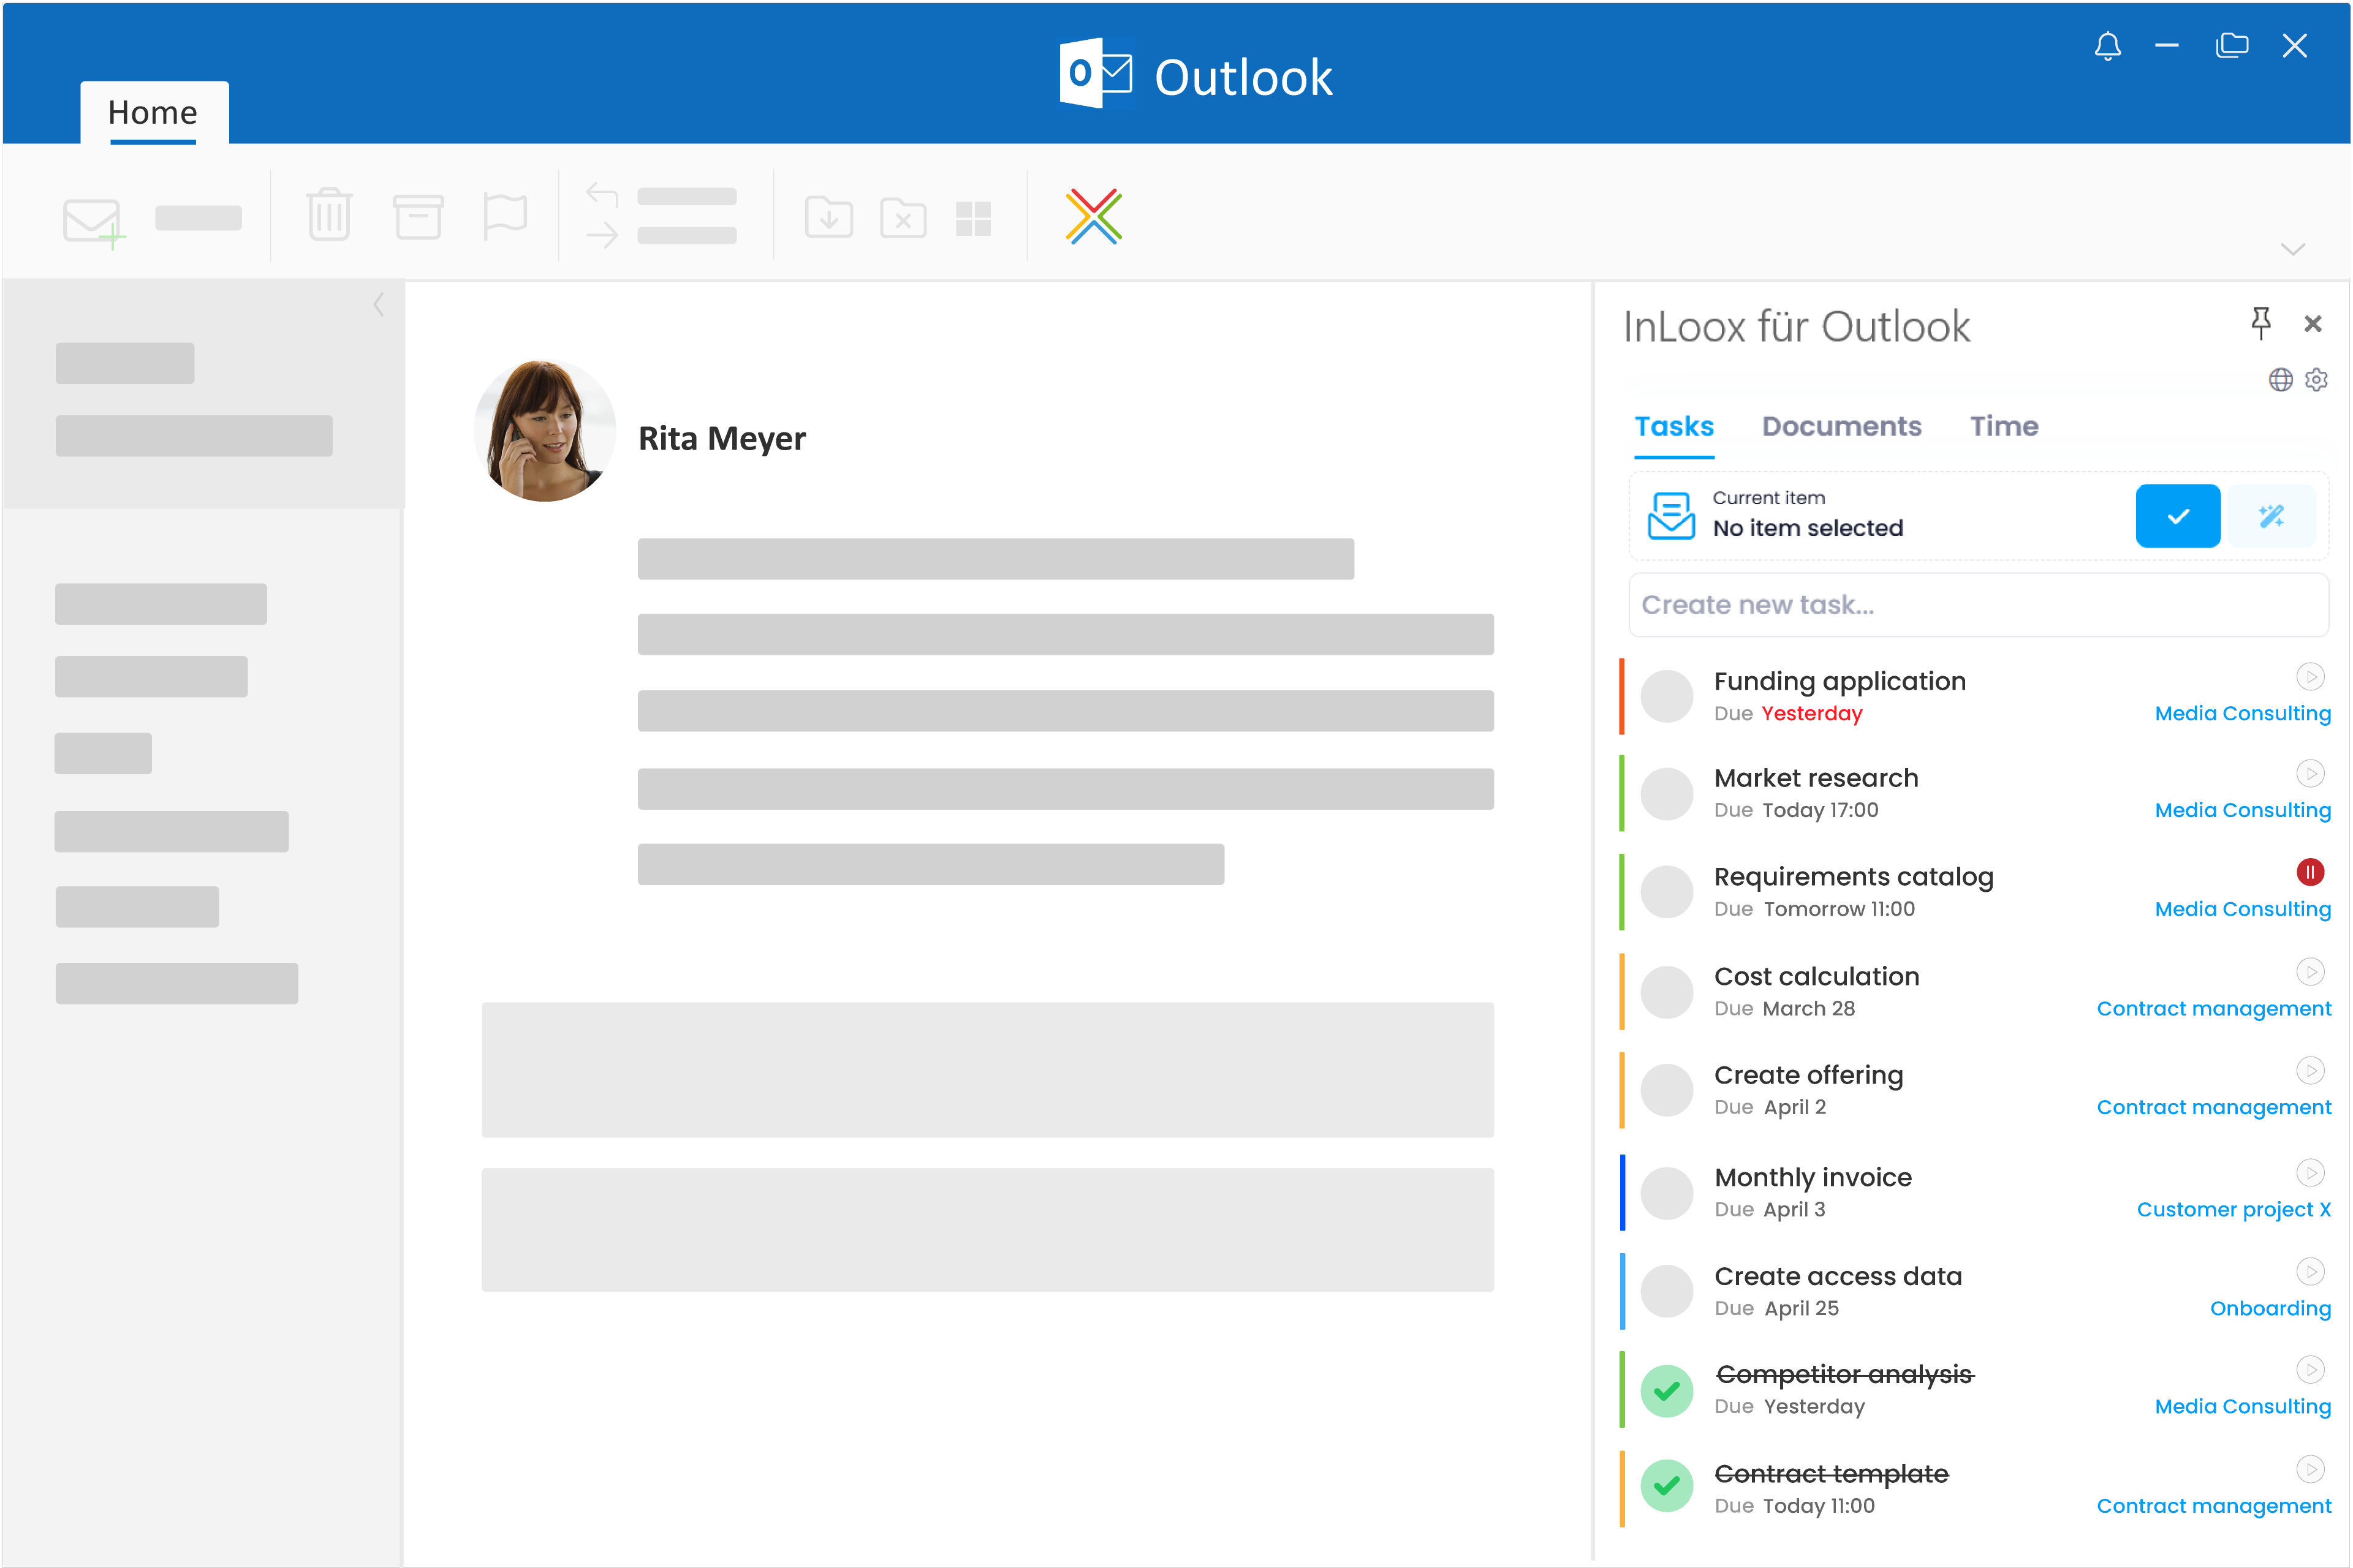Pin the InLoox für Outlook panel
The width and height of the screenshot is (2353, 1568).
[x=2260, y=323]
